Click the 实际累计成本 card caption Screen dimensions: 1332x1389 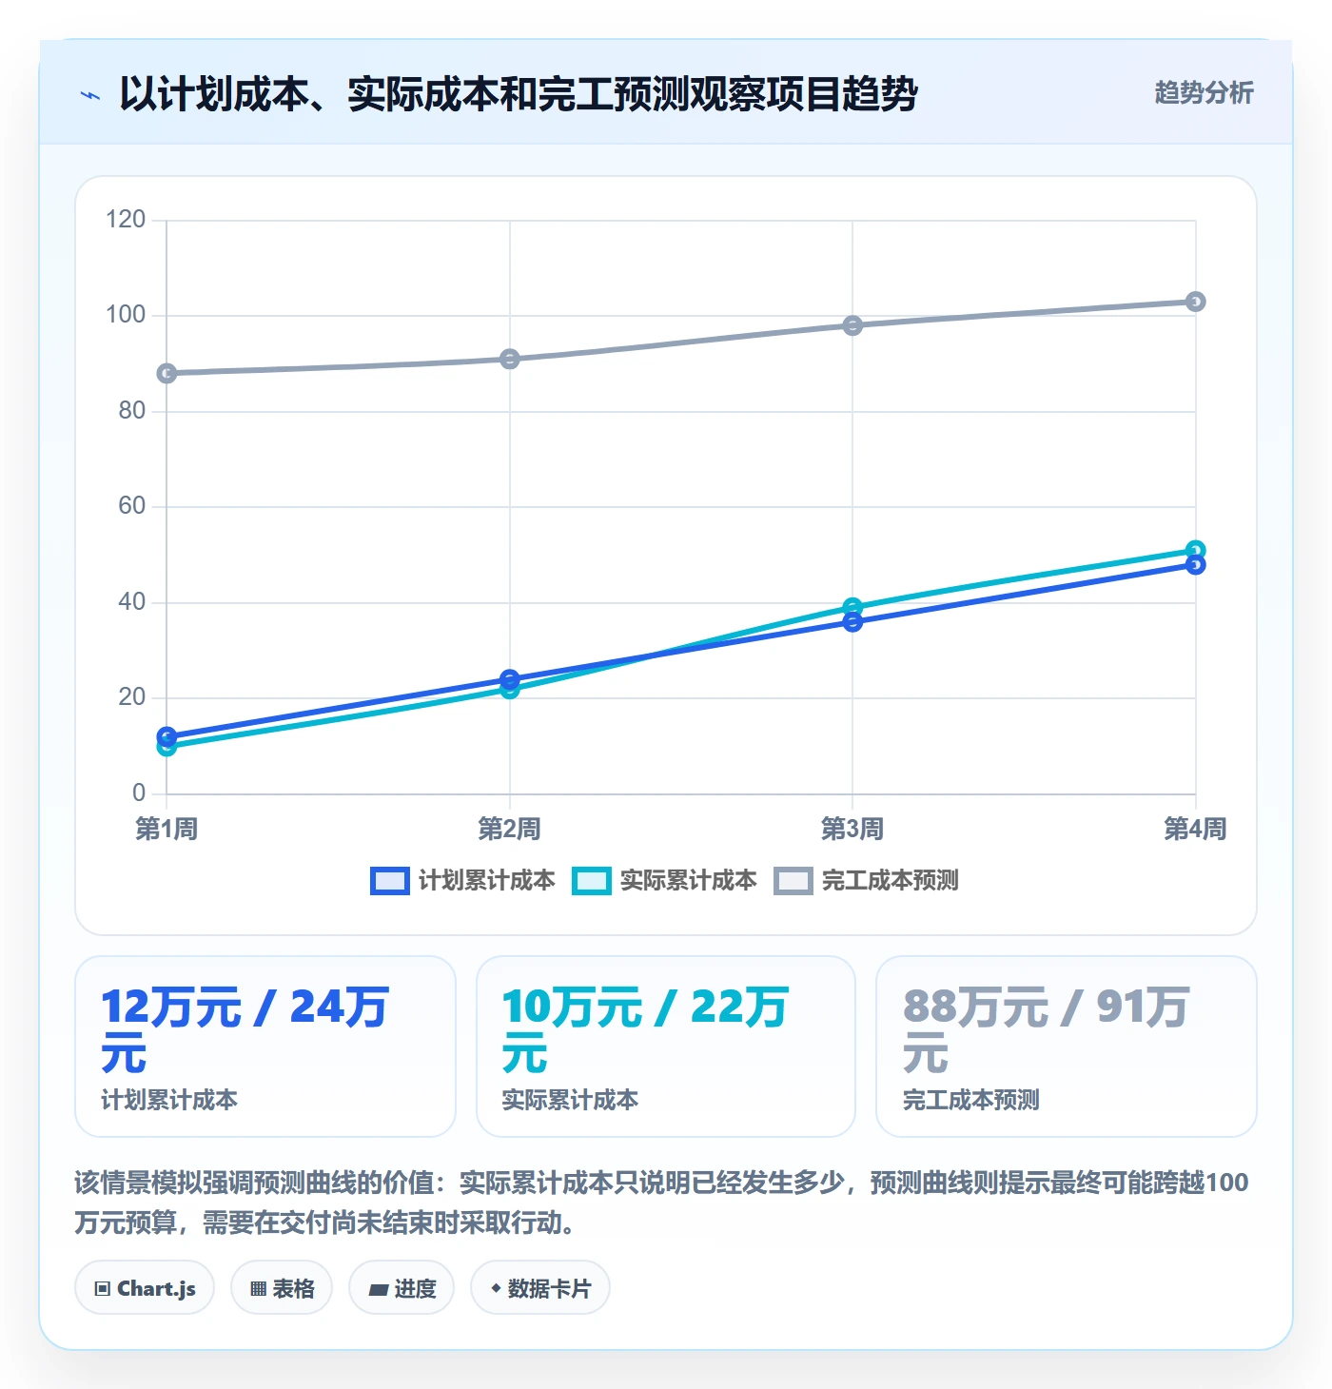570,1101
